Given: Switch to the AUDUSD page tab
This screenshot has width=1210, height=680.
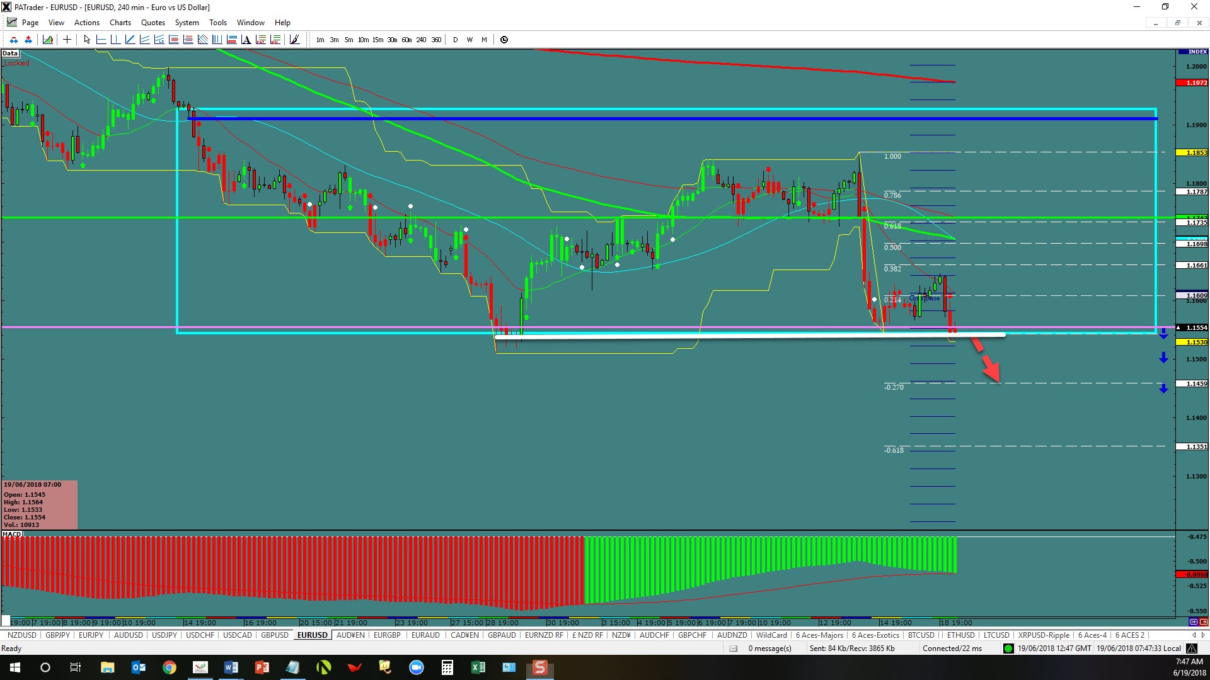Looking at the screenshot, I should point(129,635).
